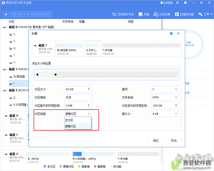Click the 确定 confirm button
The image size is (214, 171).
pos(156,141)
